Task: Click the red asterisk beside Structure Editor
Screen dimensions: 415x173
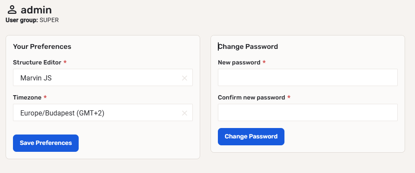Action: (65, 62)
